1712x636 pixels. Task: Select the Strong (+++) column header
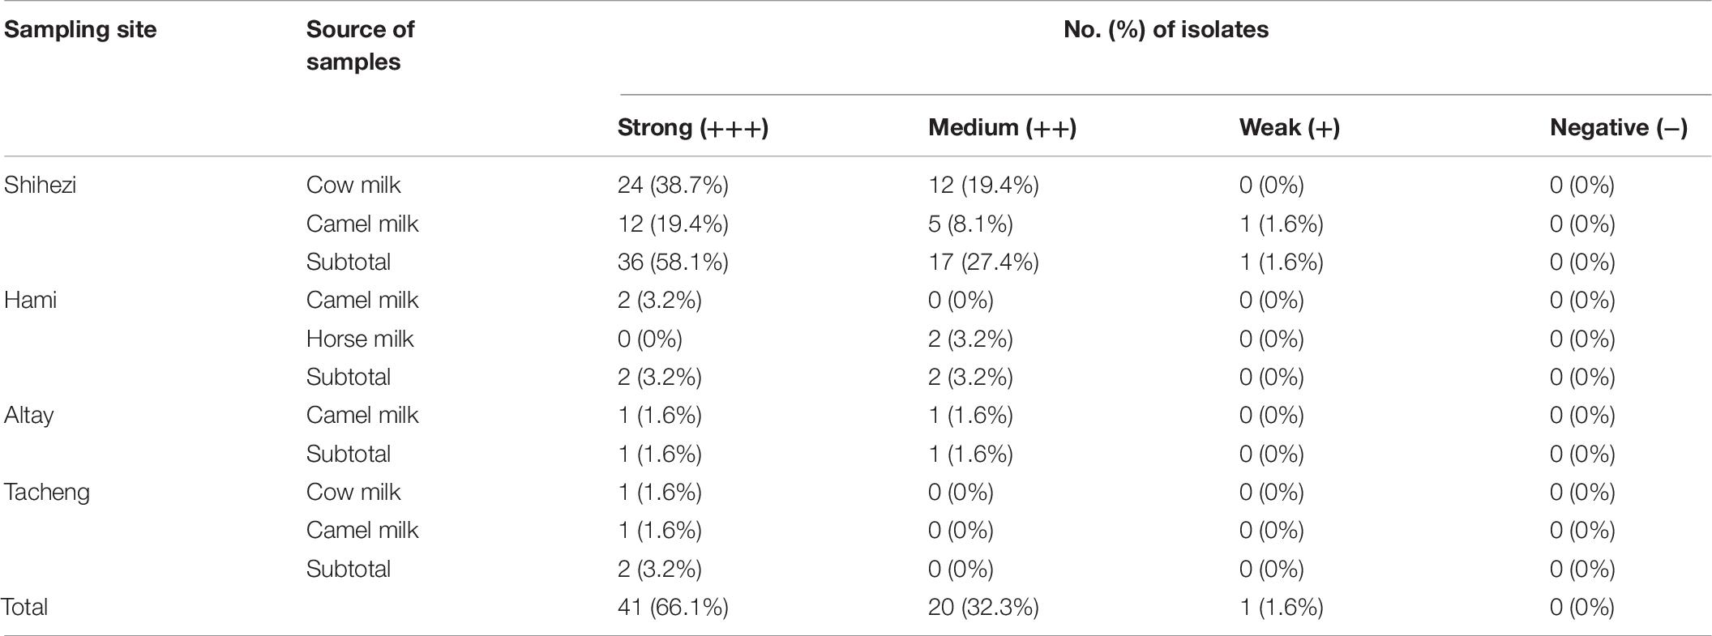point(693,128)
